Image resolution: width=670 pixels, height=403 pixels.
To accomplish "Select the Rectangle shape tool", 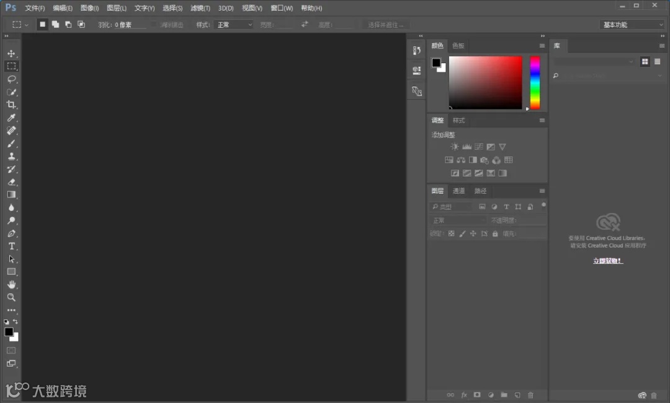I will point(11,272).
